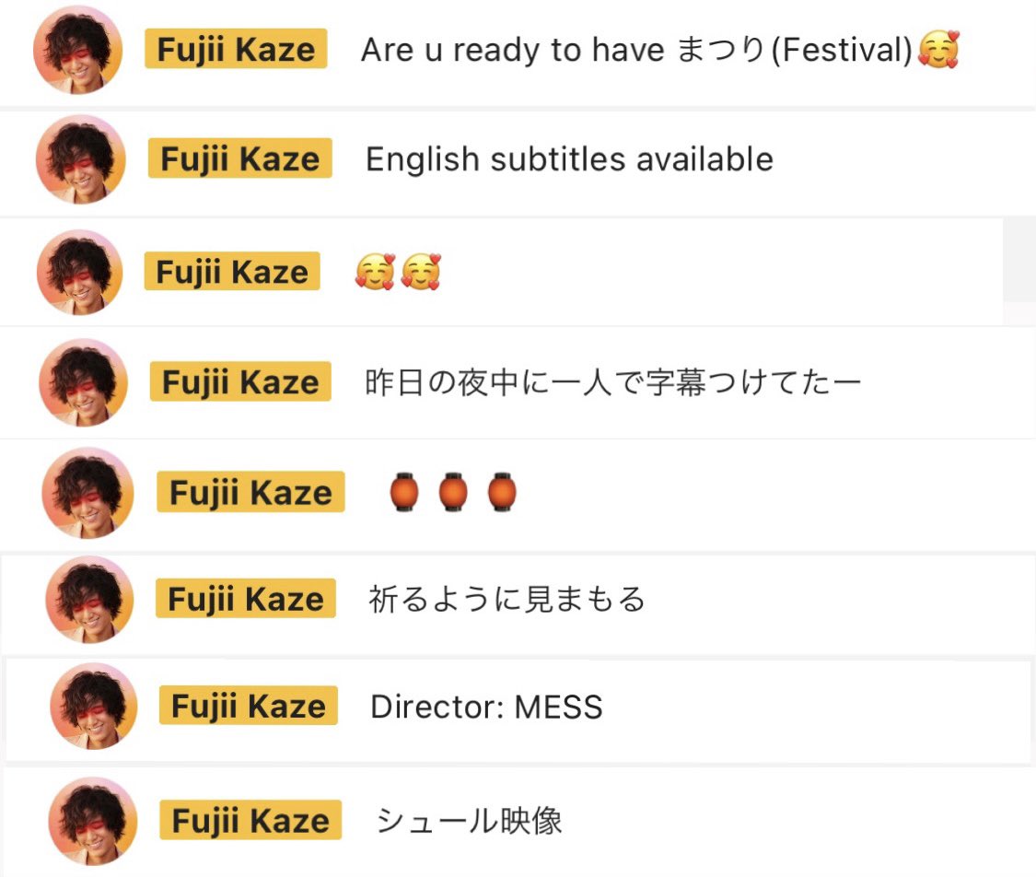
Task: Click the avatar next to 'English subtitles available'
Action: [x=81, y=159]
